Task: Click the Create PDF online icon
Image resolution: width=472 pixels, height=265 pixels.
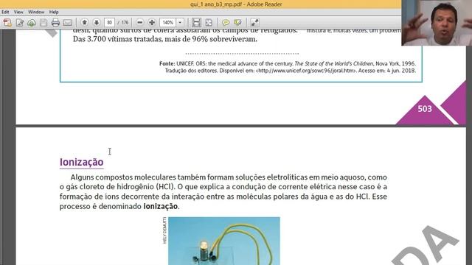Action: click(x=7, y=23)
